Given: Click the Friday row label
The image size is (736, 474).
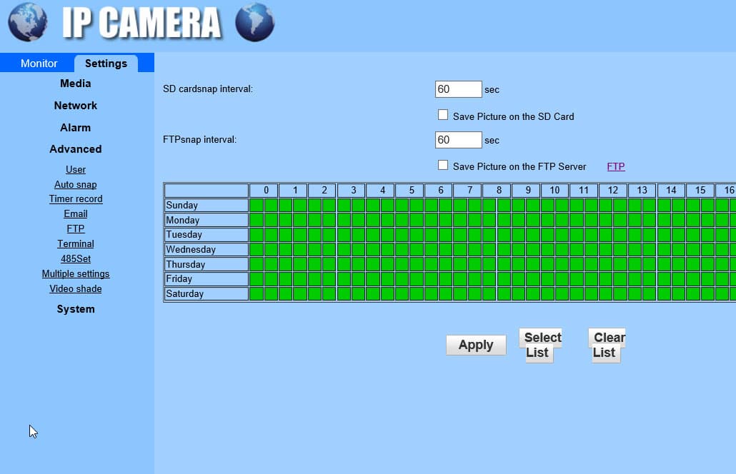Looking at the screenshot, I should click(x=206, y=279).
